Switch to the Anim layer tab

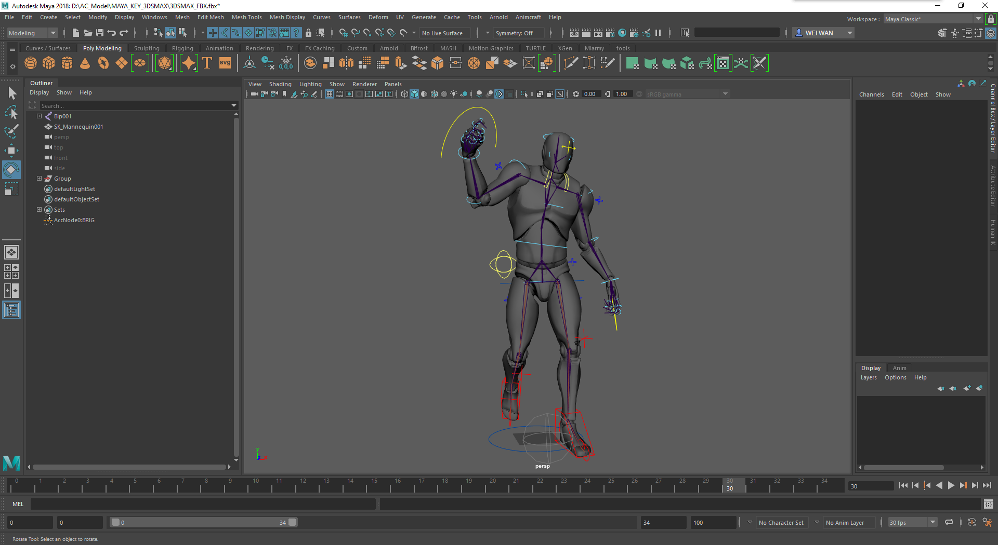(899, 368)
